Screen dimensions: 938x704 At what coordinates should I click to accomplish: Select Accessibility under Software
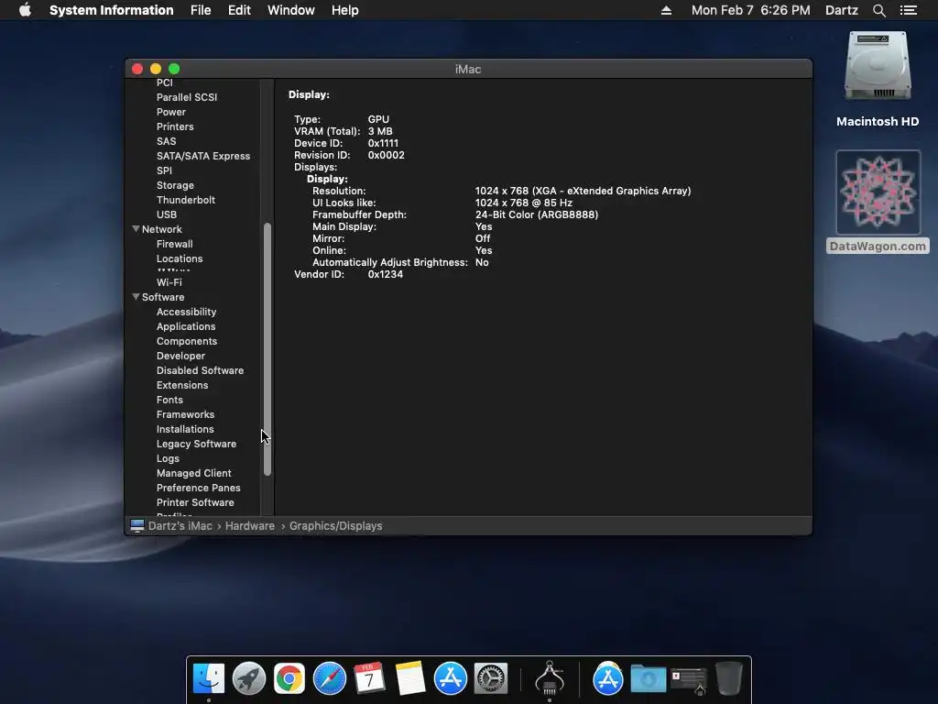coord(187,312)
